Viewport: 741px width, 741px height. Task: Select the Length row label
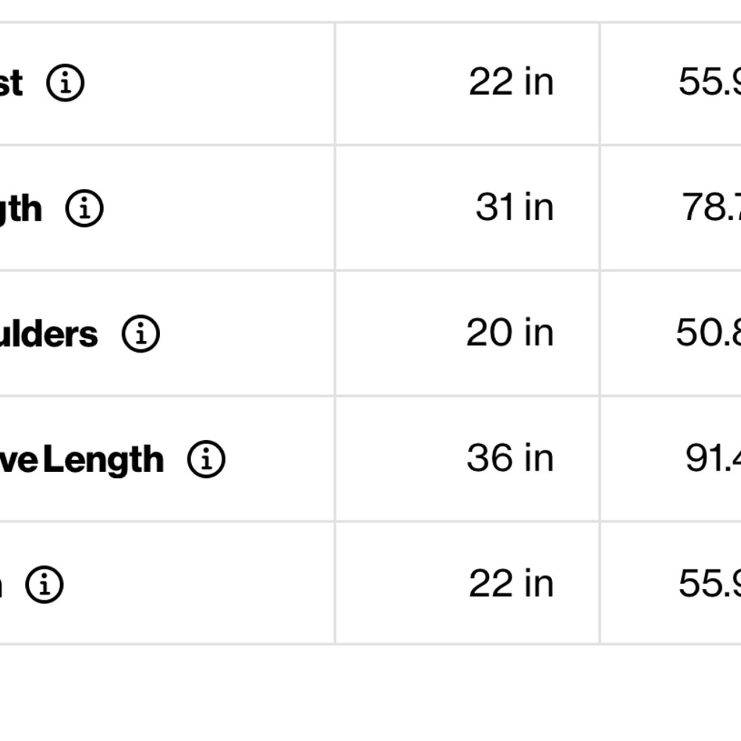click(21, 210)
